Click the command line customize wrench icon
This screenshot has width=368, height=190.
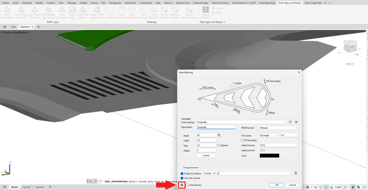pos(95,181)
